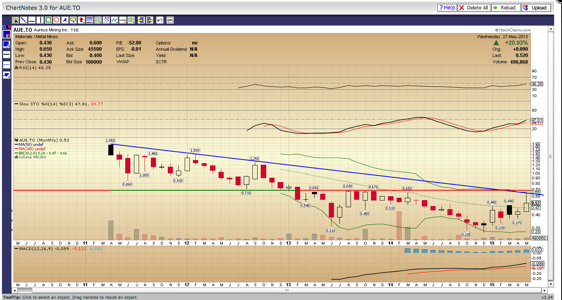Open the trend line tool dropdown
This screenshot has height=300, width=562.
point(24,20)
